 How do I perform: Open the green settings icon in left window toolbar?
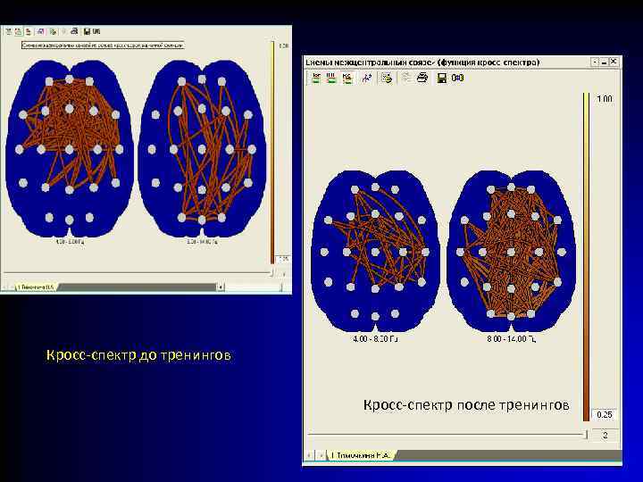(53, 31)
